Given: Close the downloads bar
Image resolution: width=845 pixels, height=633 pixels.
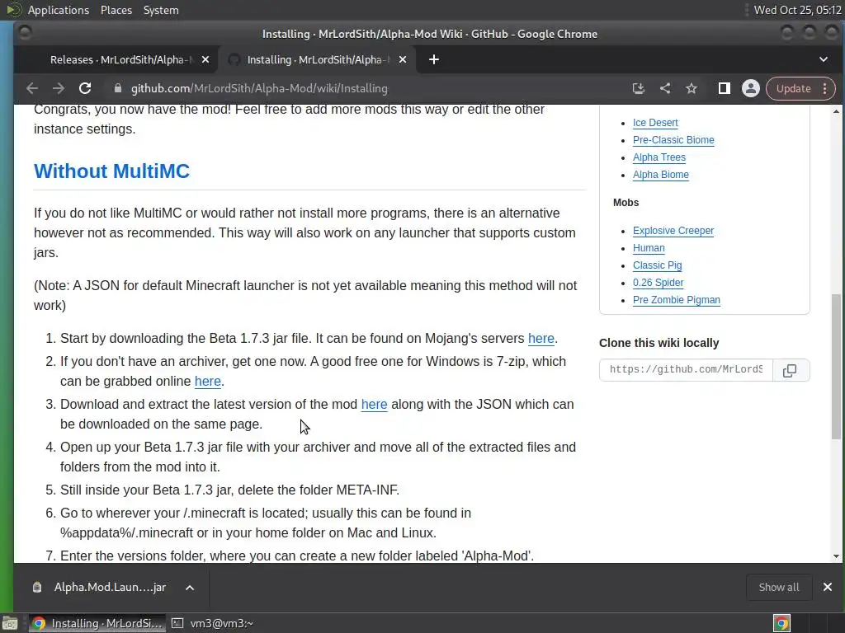Looking at the screenshot, I should coord(827,587).
